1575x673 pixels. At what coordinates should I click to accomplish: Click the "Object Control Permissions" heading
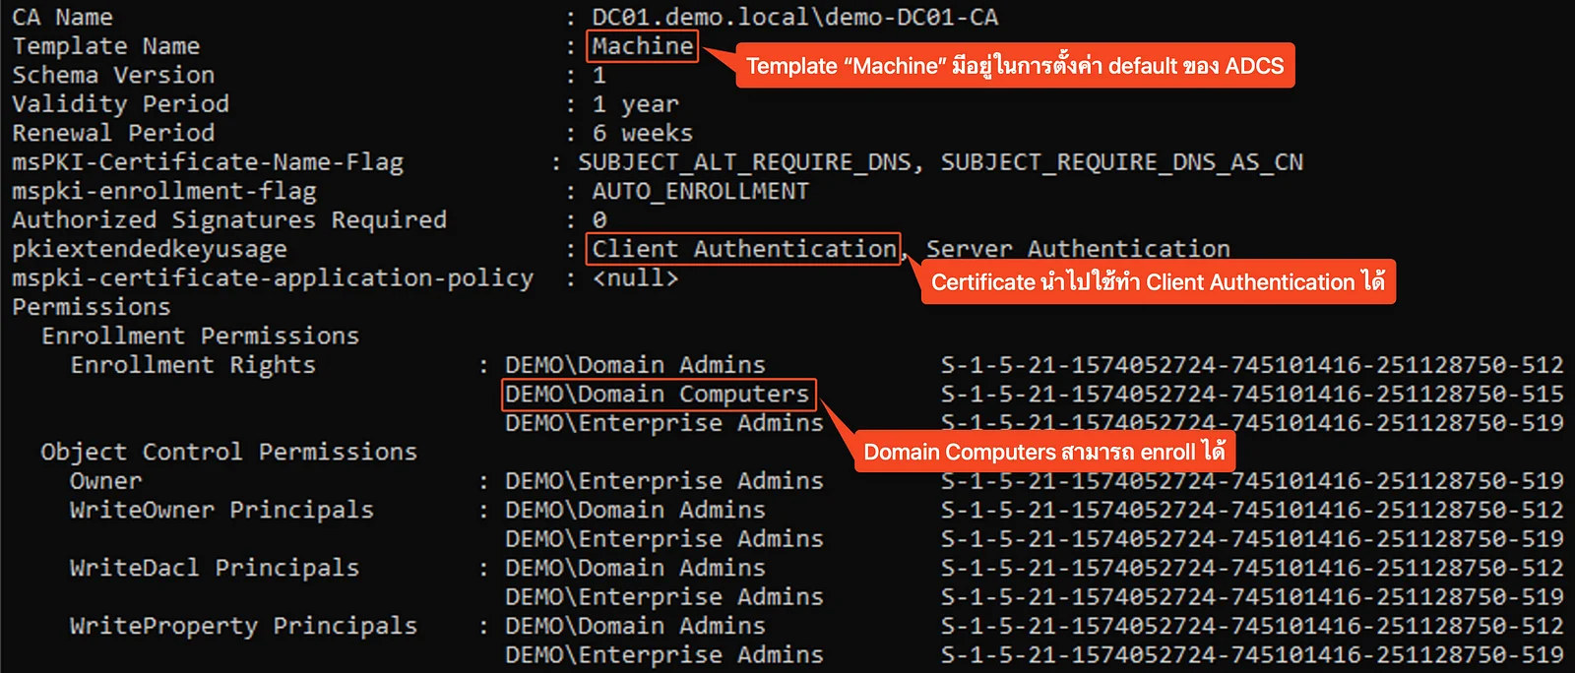(229, 453)
